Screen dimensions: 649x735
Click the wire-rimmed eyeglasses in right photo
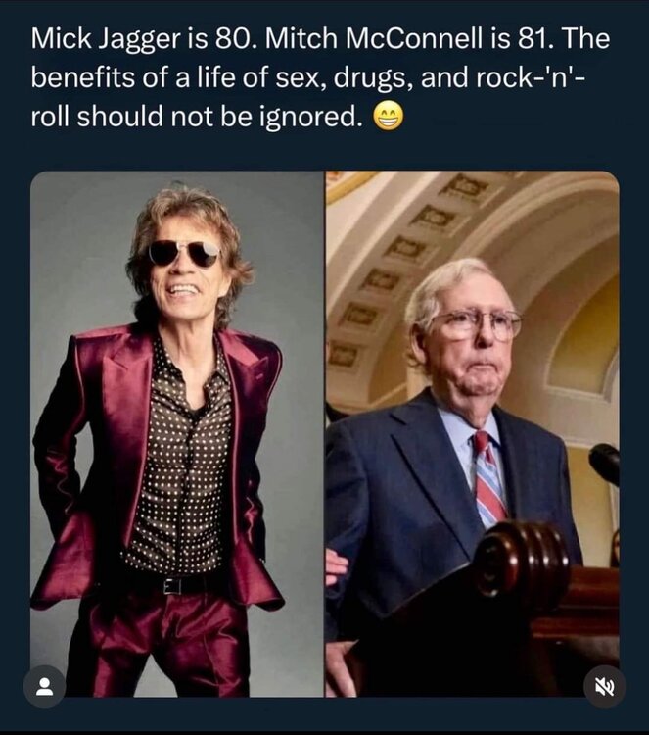[x=476, y=323]
